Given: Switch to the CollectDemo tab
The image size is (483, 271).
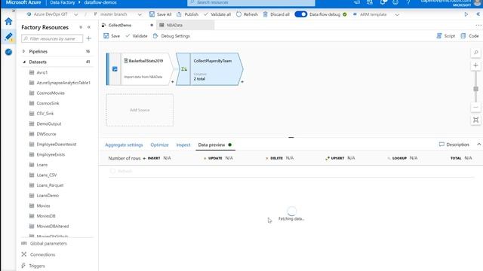Looking at the screenshot, I should [119, 25].
